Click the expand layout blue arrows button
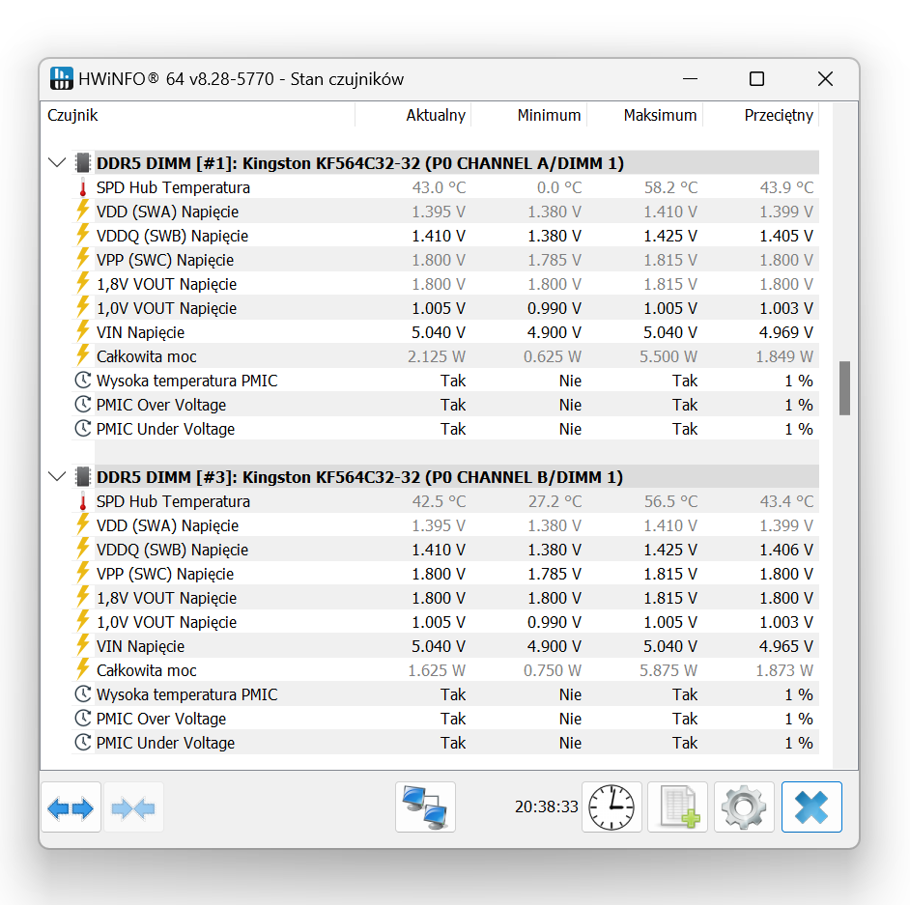The width and height of the screenshot is (910, 905). pos(71,807)
